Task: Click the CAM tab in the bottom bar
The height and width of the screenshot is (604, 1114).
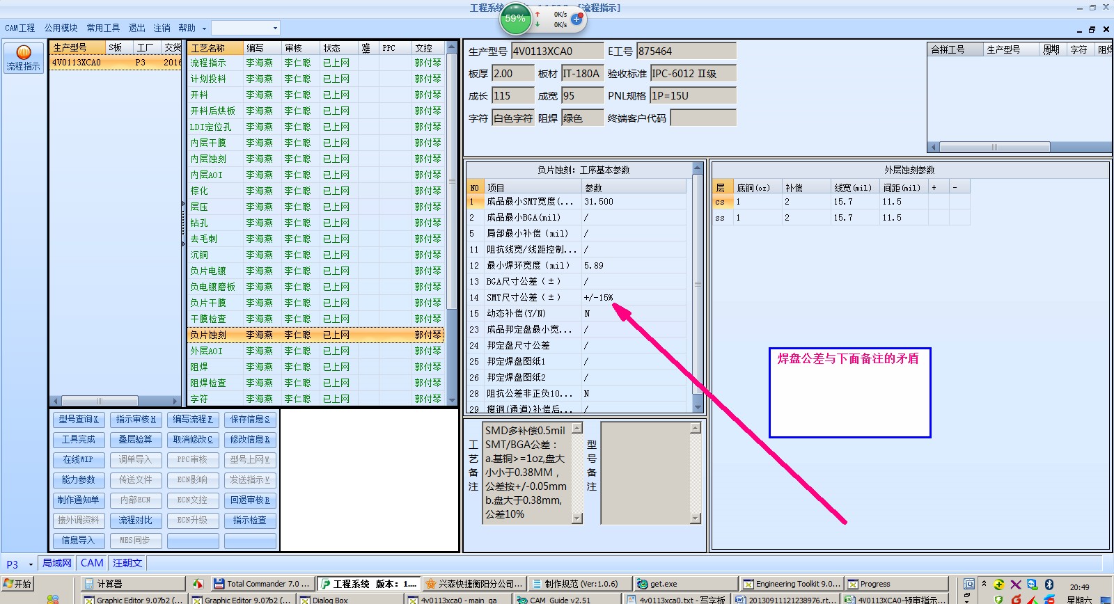Action: point(92,563)
